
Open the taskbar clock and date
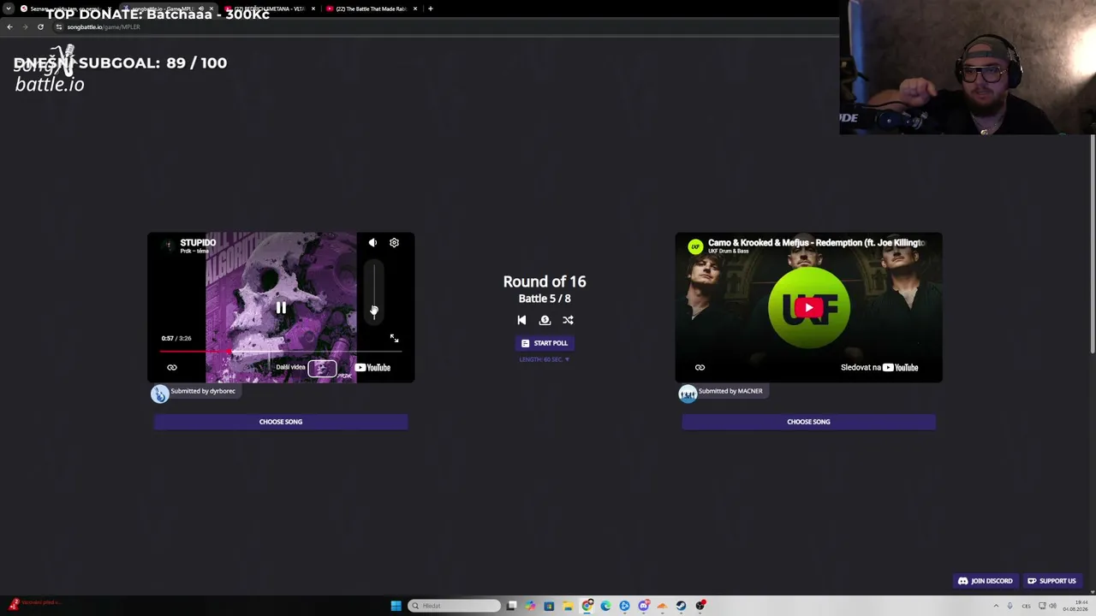(x=1075, y=606)
